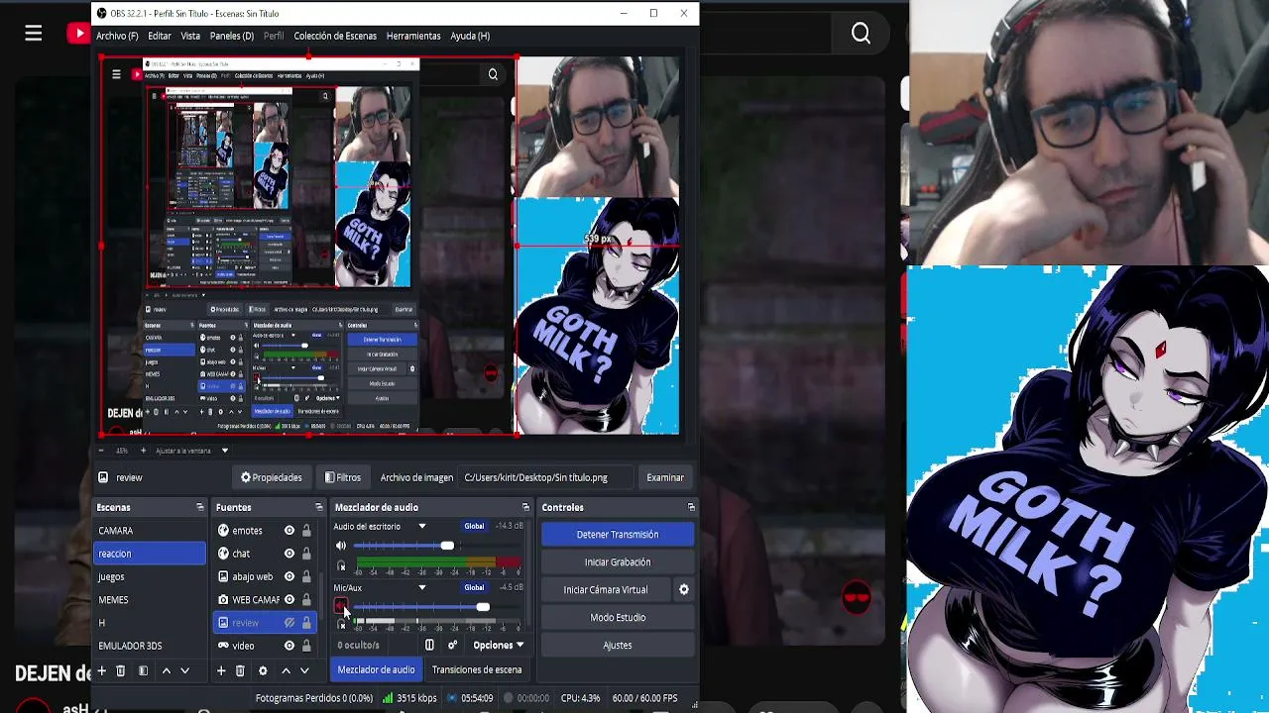The image size is (1269, 713).
Task: Open the Editar menu
Action: coord(160,36)
